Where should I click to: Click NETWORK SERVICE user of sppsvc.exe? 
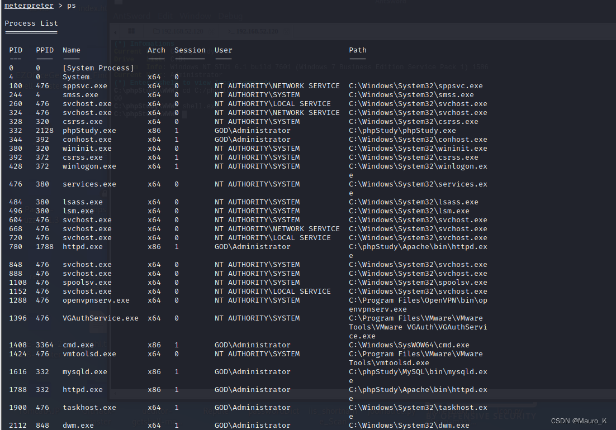[277, 86]
